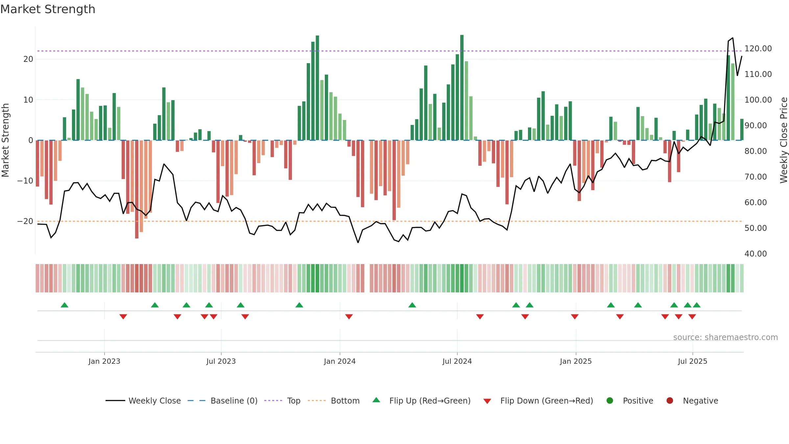Click the 70.00 price axis label

[x=755, y=177]
